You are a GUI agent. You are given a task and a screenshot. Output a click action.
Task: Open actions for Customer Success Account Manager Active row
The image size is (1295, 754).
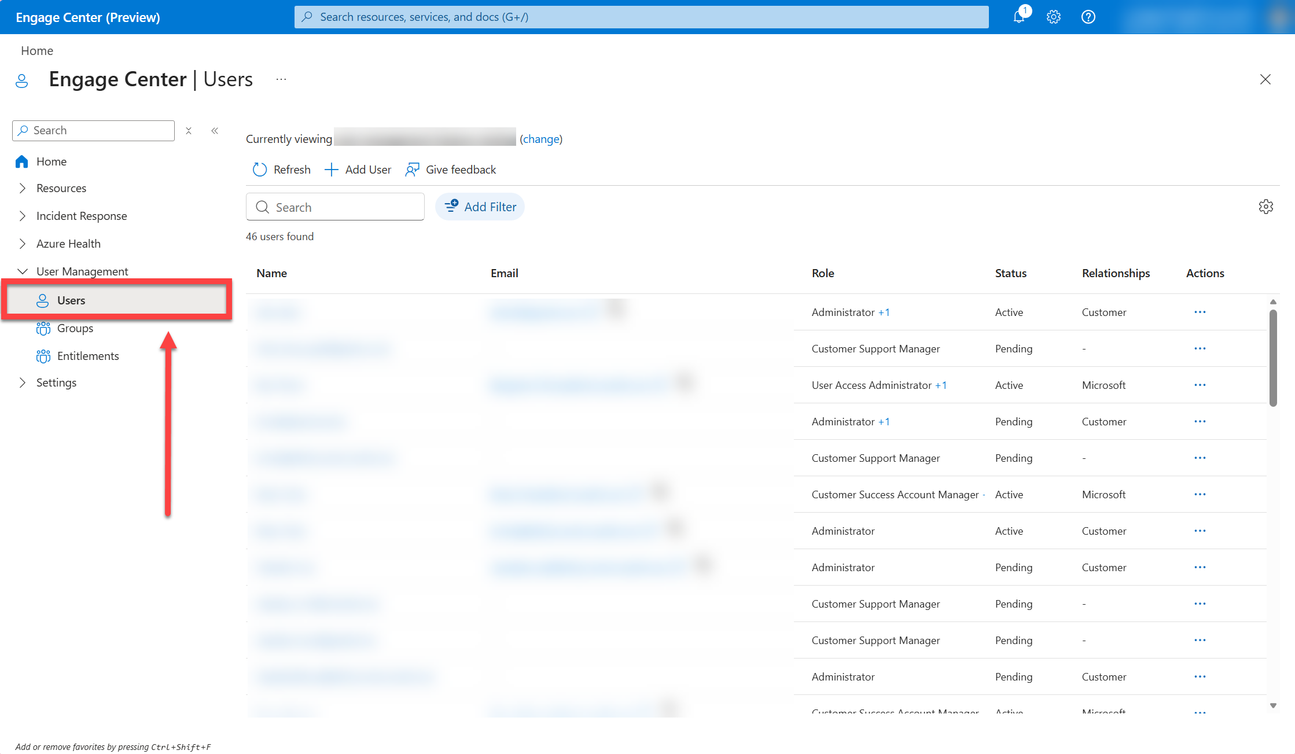click(1200, 494)
